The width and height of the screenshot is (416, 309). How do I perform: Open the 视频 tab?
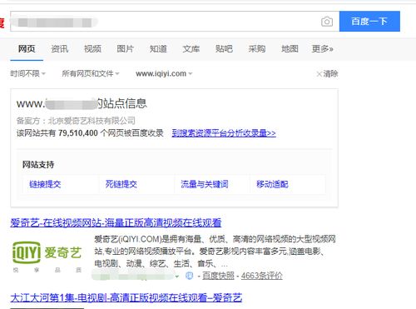[x=92, y=49]
